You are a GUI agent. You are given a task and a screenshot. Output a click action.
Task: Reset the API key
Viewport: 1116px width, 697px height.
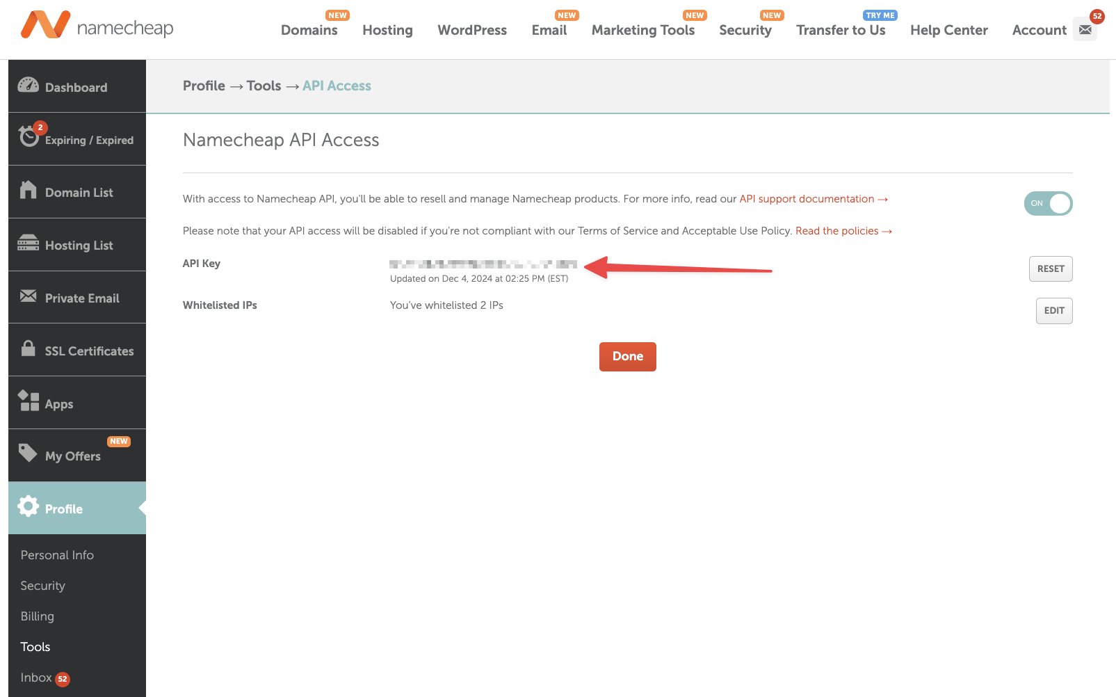click(1050, 269)
